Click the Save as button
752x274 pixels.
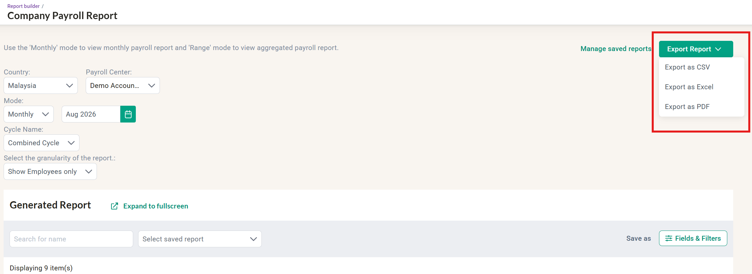[639, 238]
